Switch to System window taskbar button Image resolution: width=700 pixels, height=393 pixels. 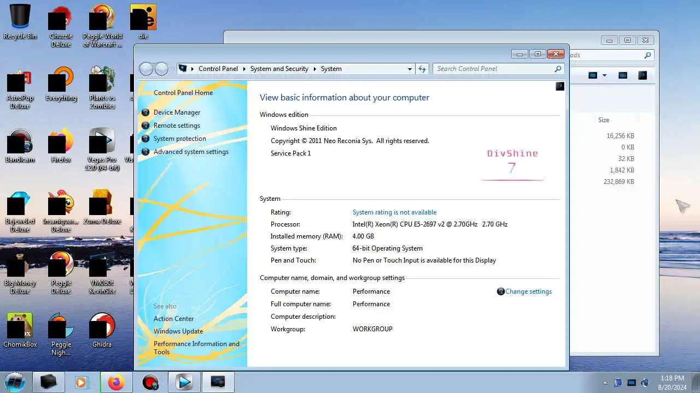coord(218,382)
